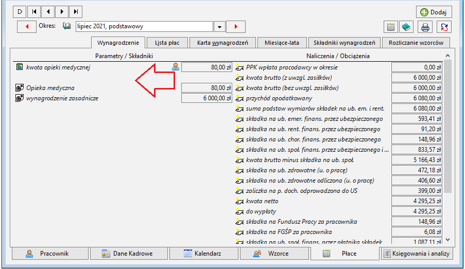Click the icon left of wynagrodzenie zasadnicze
Screen dimensions: 465x269
[20, 98]
